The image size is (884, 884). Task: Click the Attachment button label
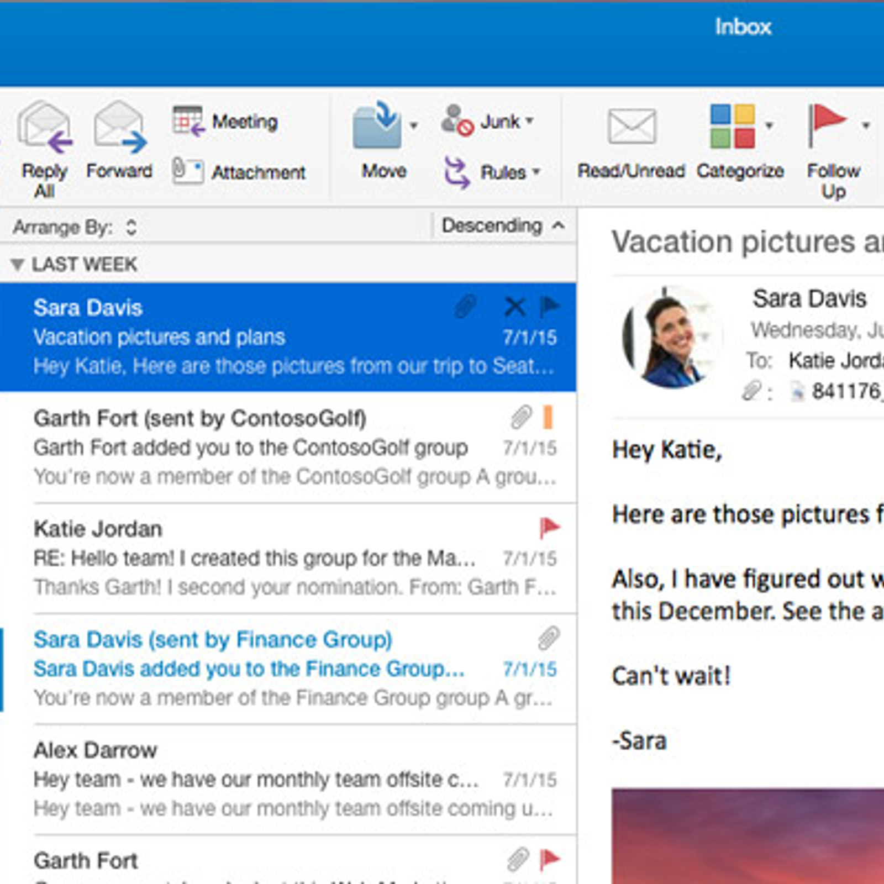pos(259,172)
